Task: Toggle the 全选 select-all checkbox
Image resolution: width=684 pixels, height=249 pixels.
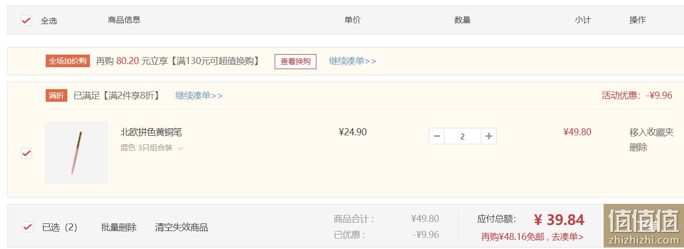Action: coord(26,21)
